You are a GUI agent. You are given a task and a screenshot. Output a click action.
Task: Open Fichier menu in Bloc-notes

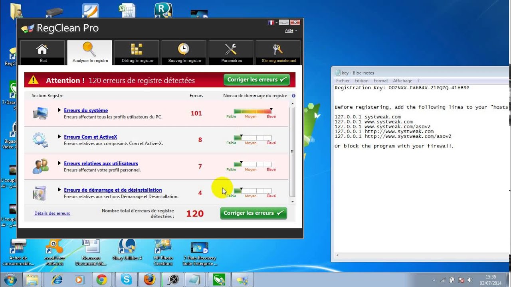343,81
